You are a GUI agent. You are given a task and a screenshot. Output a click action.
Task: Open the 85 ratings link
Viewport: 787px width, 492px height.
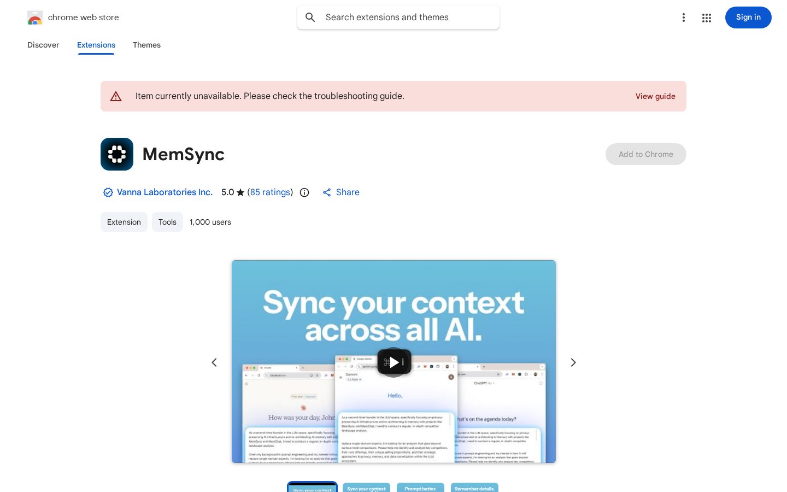pyautogui.click(x=270, y=192)
